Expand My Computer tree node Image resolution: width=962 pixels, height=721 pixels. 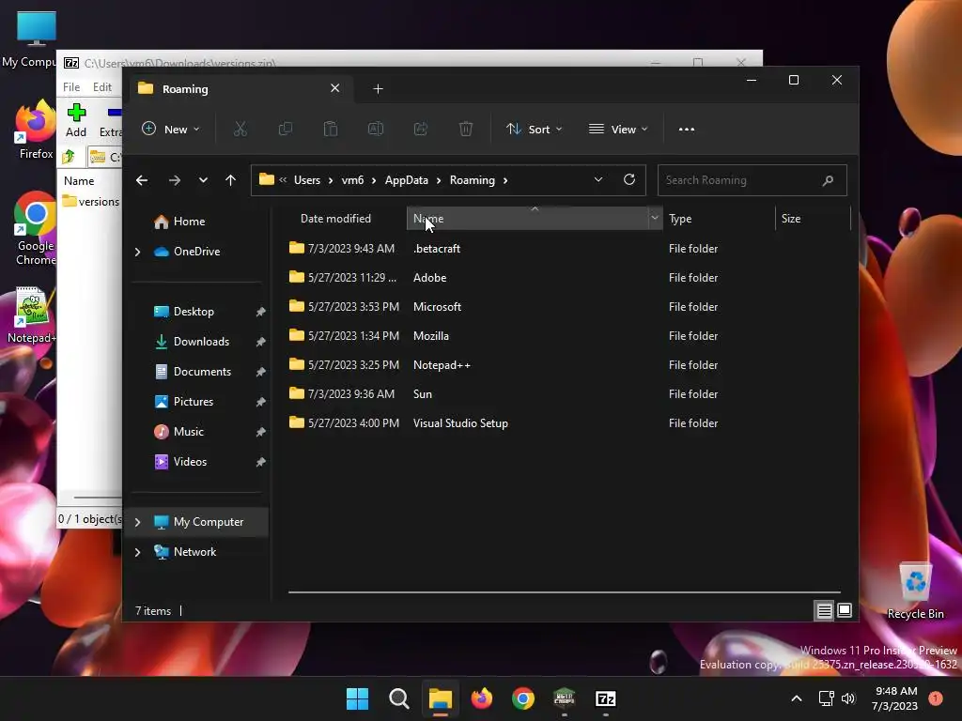(137, 522)
